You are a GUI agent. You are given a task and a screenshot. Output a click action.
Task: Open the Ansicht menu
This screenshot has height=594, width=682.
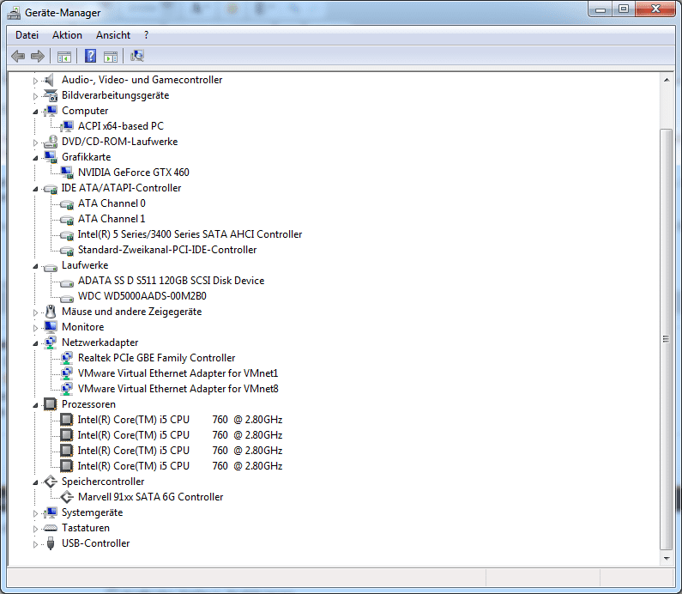pyautogui.click(x=113, y=35)
